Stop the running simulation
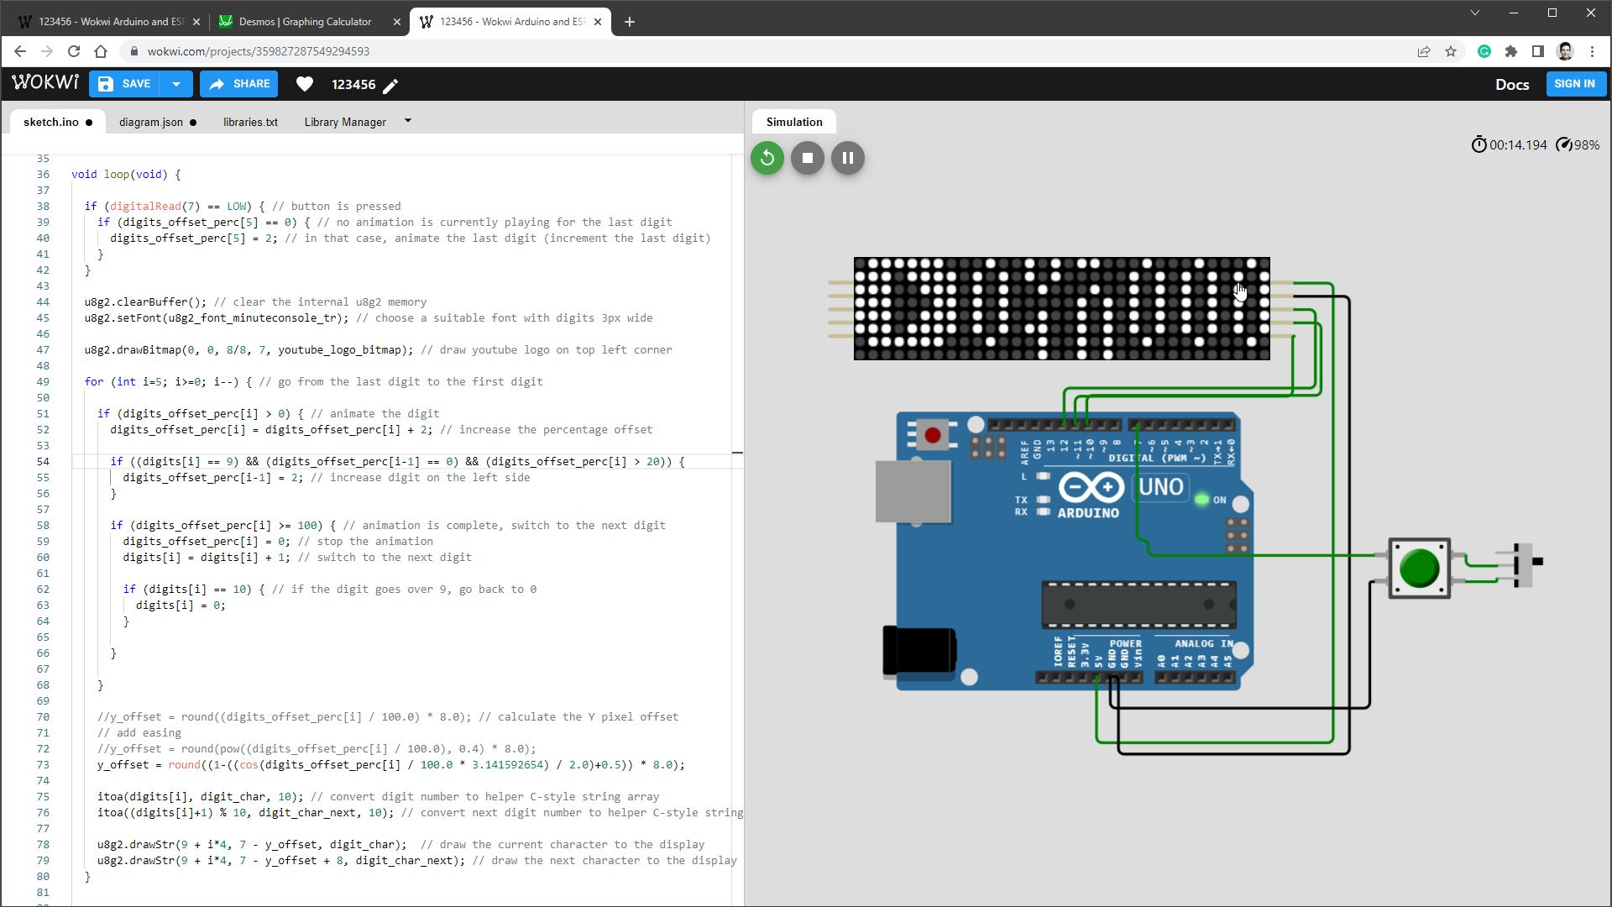The height and width of the screenshot is (907, 1612). [807, 157]
